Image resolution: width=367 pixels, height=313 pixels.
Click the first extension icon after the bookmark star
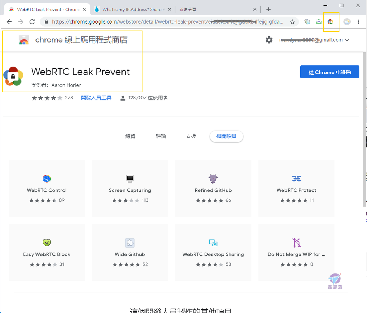pos(307,22)
